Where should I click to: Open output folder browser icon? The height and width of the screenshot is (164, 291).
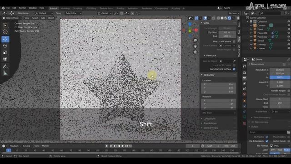click(x=288, y=132)
